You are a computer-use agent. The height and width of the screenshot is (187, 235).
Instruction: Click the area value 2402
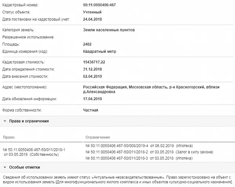(87, 44)
